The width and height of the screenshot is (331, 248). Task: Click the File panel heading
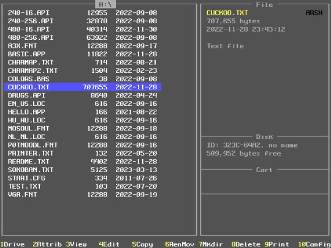[264, 5]
